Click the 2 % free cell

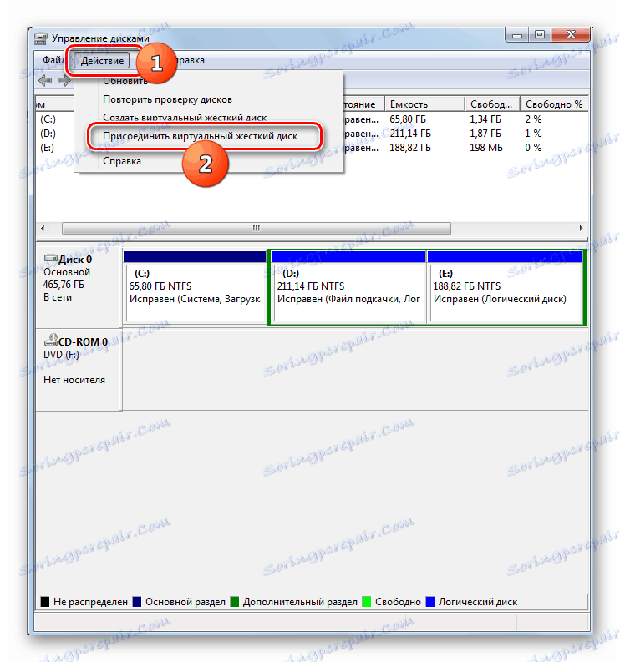(x=533, y=119)
